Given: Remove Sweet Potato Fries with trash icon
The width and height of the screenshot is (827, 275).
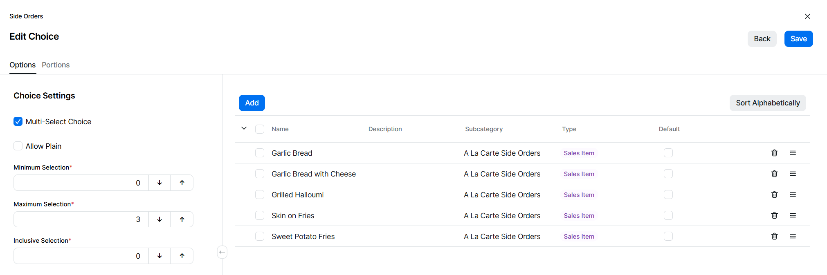Looking at the screenshot, I should pos(774,236).
